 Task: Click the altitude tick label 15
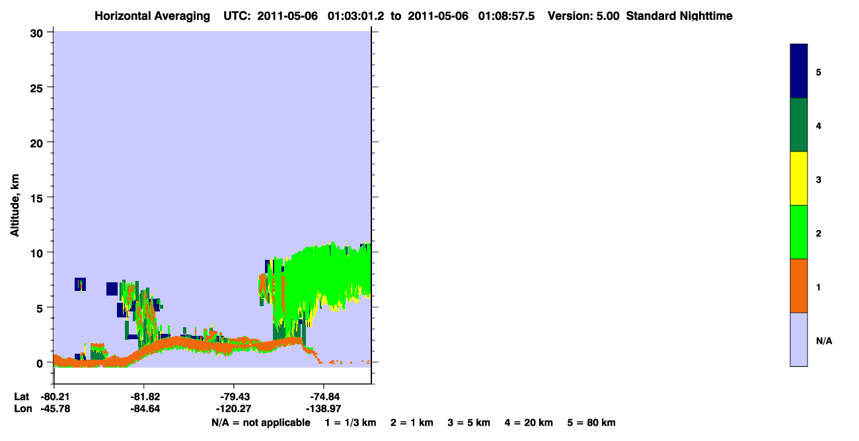38,198
